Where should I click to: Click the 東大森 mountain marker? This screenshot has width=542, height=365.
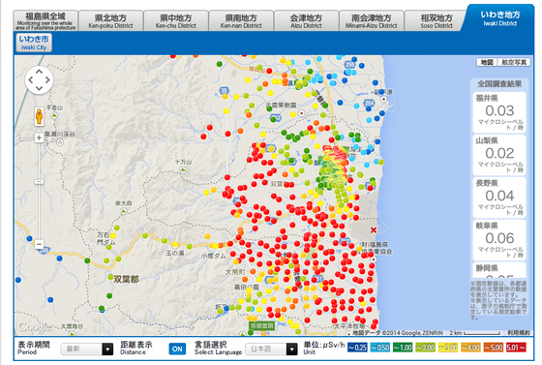point(124,211)
